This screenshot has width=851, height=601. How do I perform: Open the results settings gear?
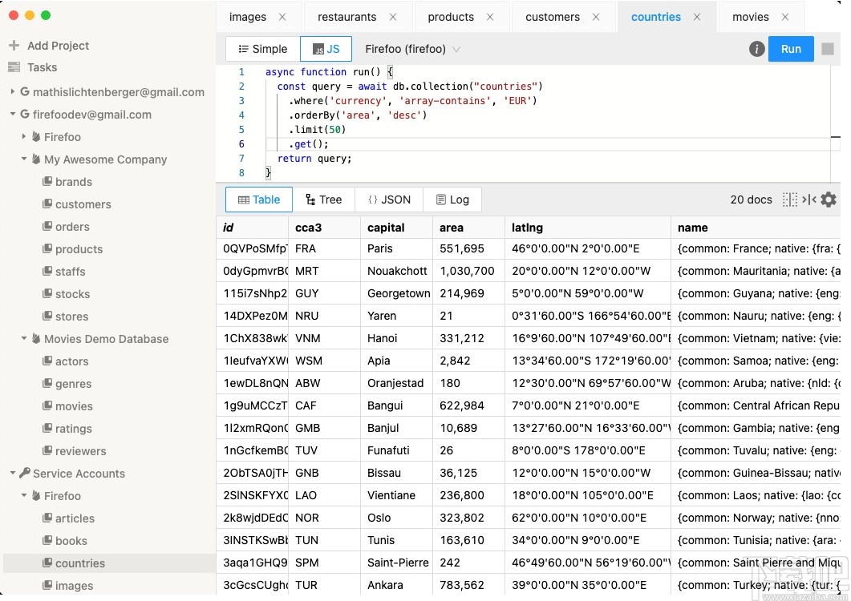point(829,200)
